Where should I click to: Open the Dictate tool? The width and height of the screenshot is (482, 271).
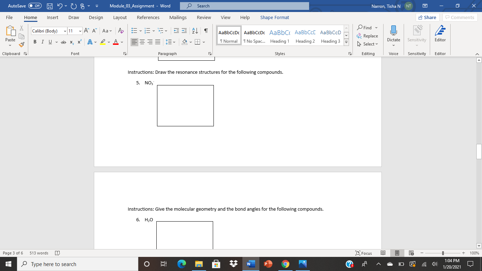(393, 34)
